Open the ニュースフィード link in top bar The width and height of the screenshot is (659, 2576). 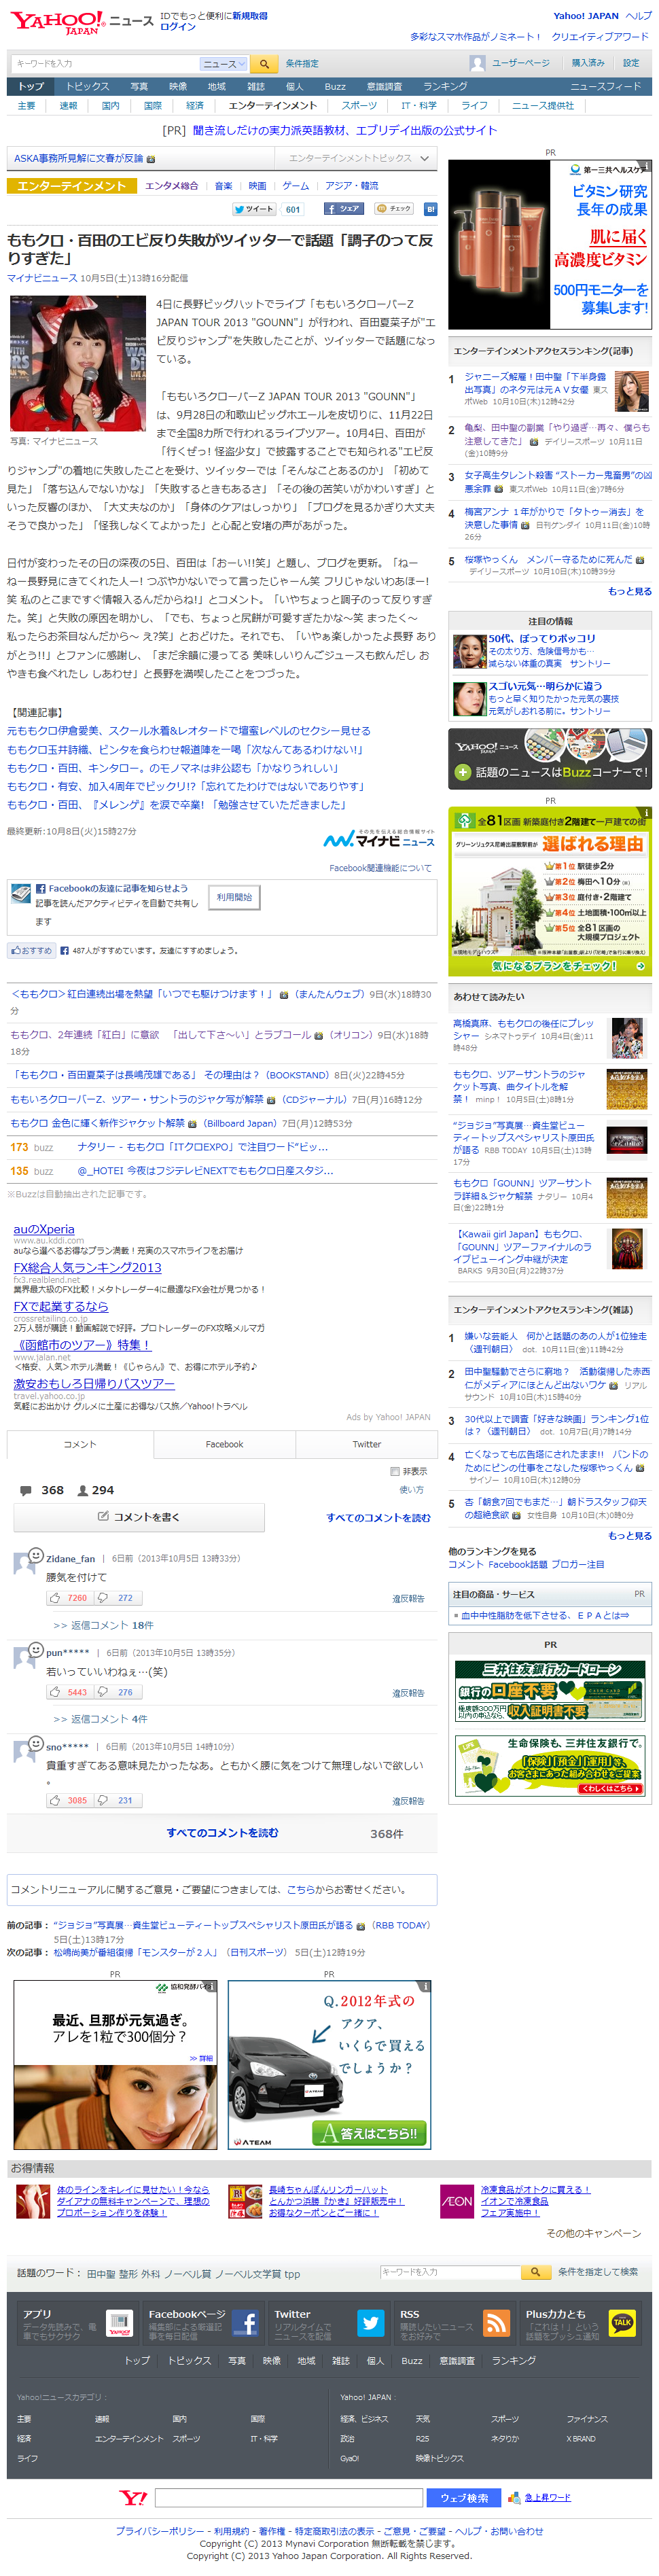(605, 87)
